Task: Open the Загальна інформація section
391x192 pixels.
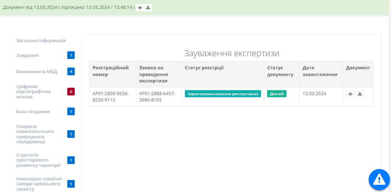Action: (41, 41)
